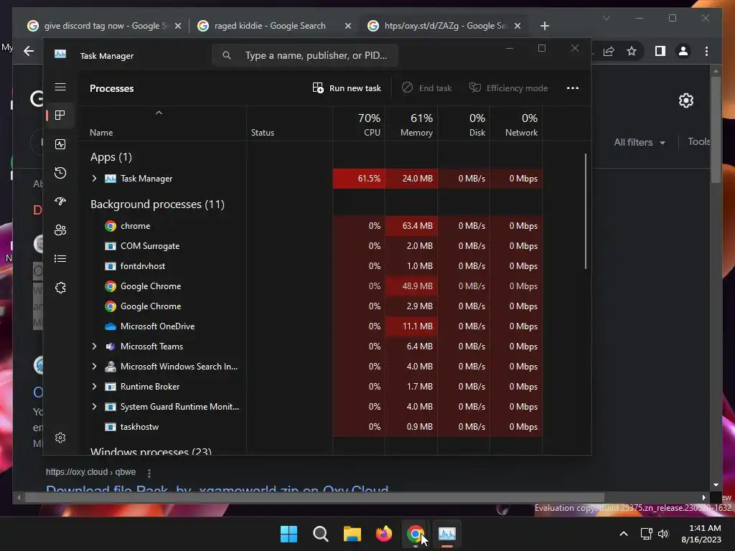735x551 pixels.
Task: Open Windows taskbar search
Action: click(x=321, y=534)
